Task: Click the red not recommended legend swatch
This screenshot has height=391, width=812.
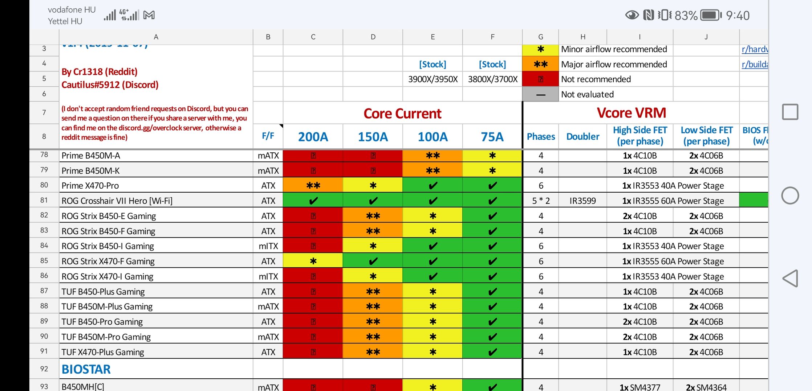Action: (540, 79)
